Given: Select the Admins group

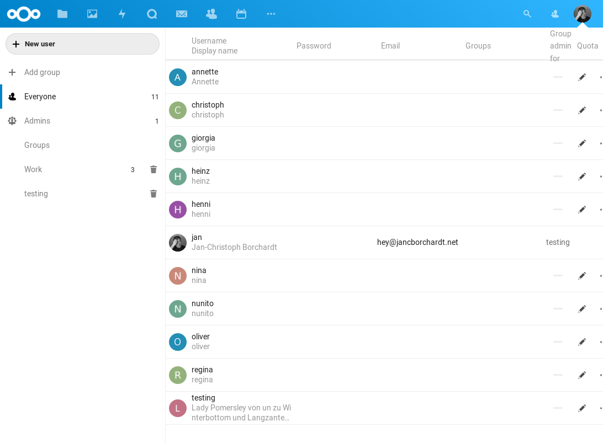Looking at the screenshot, I should click(x=82, y=121).
